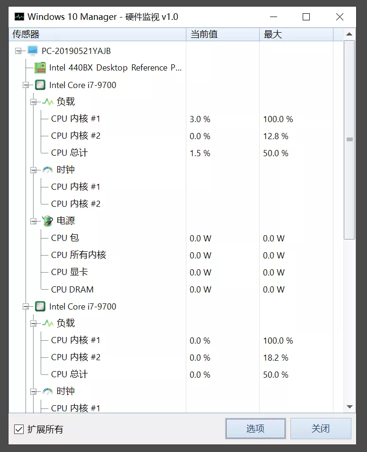Click the app icon in the title bar
367x452 pixels.
point(19,17)
